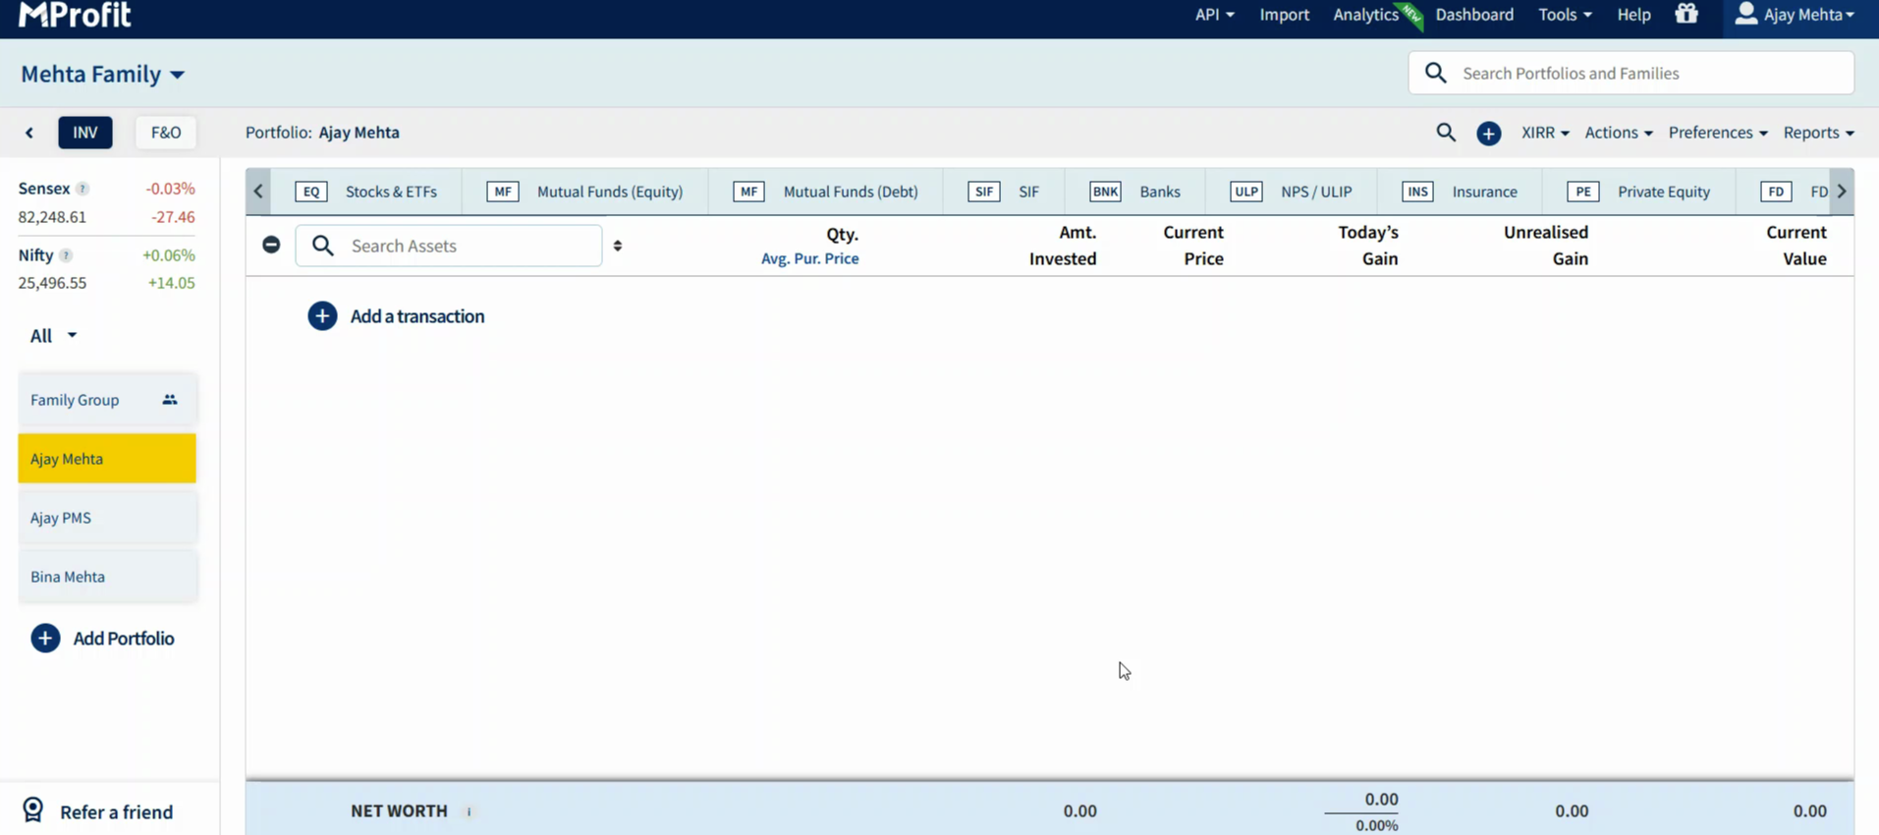The width and height of the screenshot is (1879, 835).
Task: Click the Add a transaction link
Action: point(417,316)
